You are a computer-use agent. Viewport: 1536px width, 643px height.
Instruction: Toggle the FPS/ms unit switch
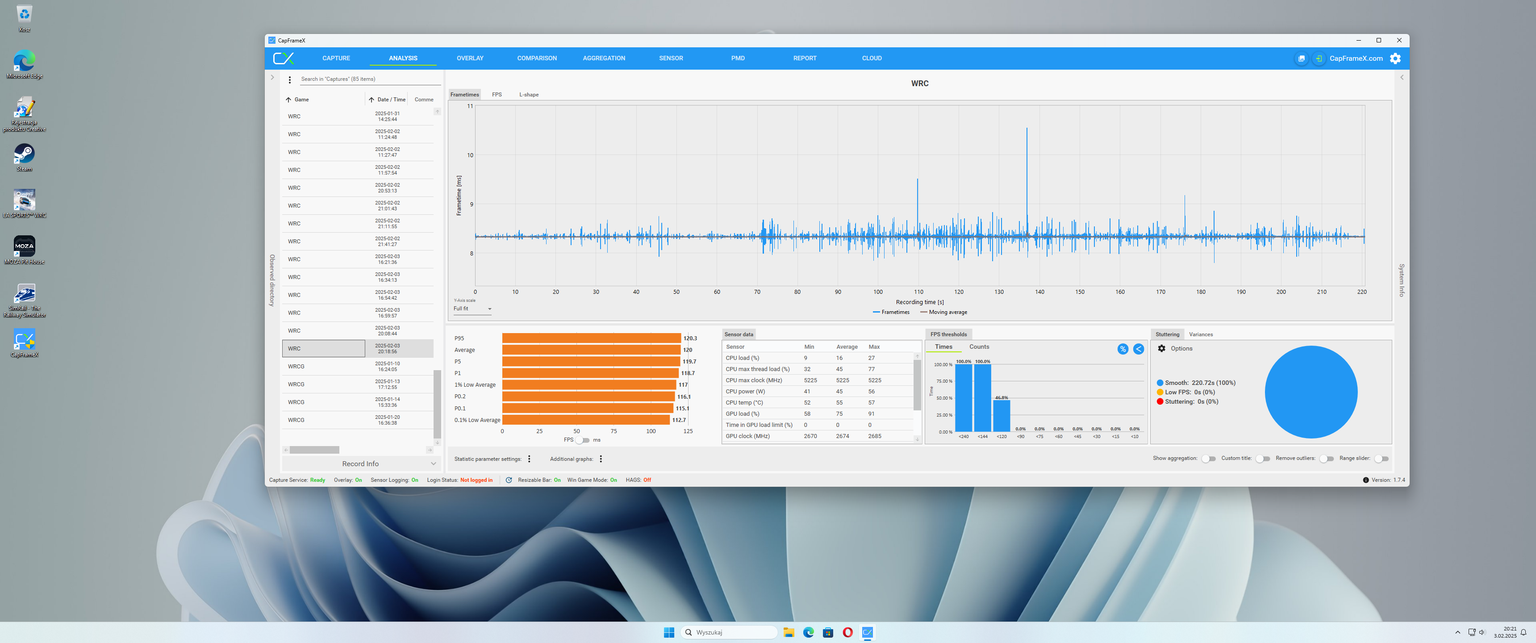(583, 440)
